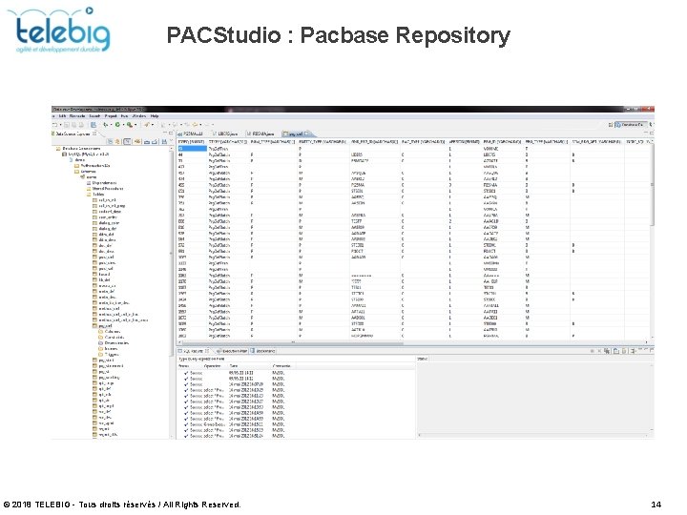Minimize the Data Source Explorer view
This screenshot has height=515, width=687.
pos(165,134)
